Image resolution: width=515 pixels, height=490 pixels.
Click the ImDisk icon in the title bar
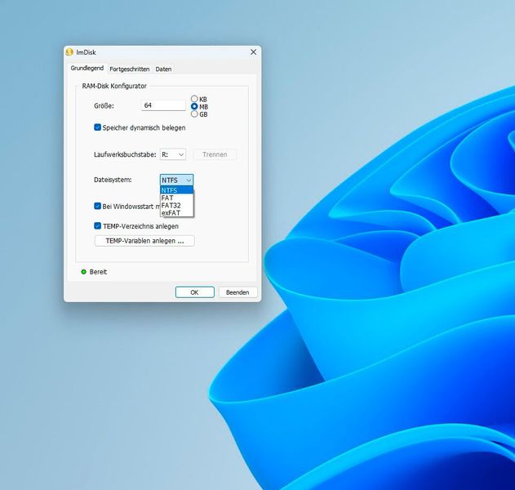69,52
